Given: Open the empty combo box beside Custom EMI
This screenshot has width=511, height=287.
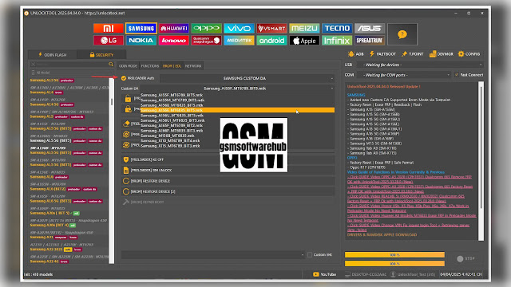Looking at the screenshot, I should (x=213, y=254).
